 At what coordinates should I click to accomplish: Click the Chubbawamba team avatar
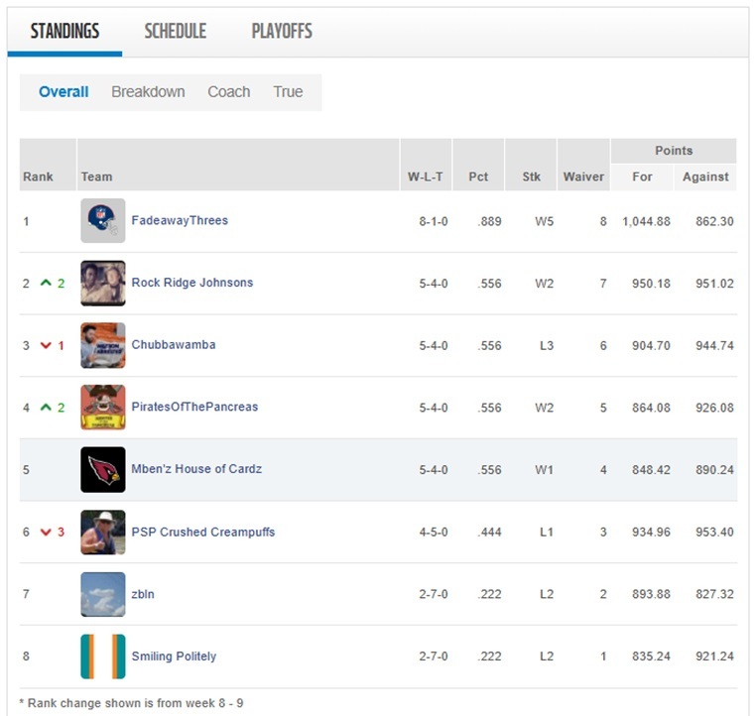[103, 345]
